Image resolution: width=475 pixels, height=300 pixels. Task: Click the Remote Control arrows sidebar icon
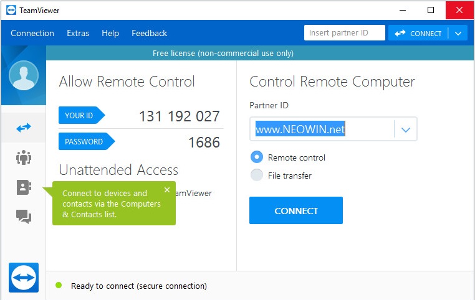pyautogui.click(x=23, y=128)
